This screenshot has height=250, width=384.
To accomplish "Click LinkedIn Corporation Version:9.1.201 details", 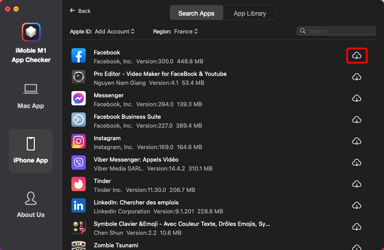I will coord(158,211).
